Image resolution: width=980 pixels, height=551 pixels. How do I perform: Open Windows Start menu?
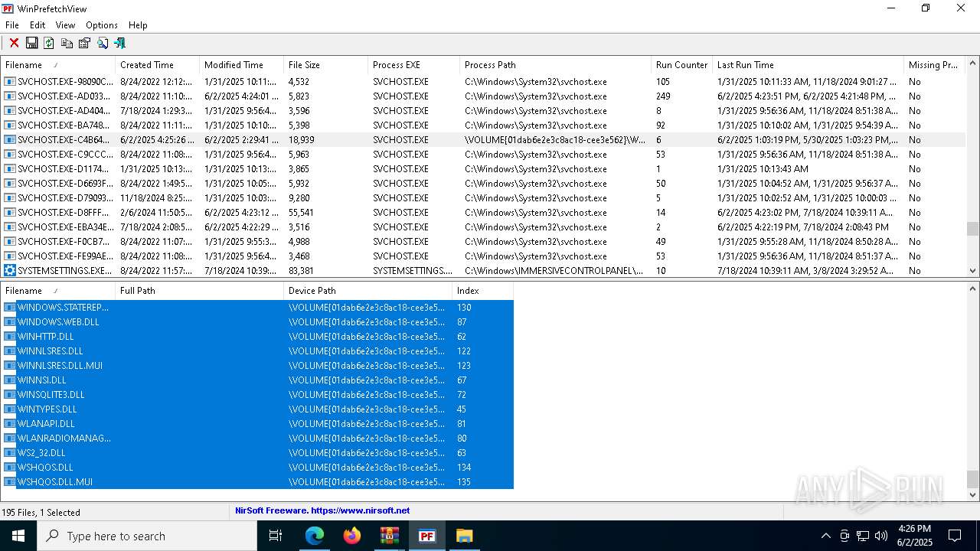click(18, 536)
